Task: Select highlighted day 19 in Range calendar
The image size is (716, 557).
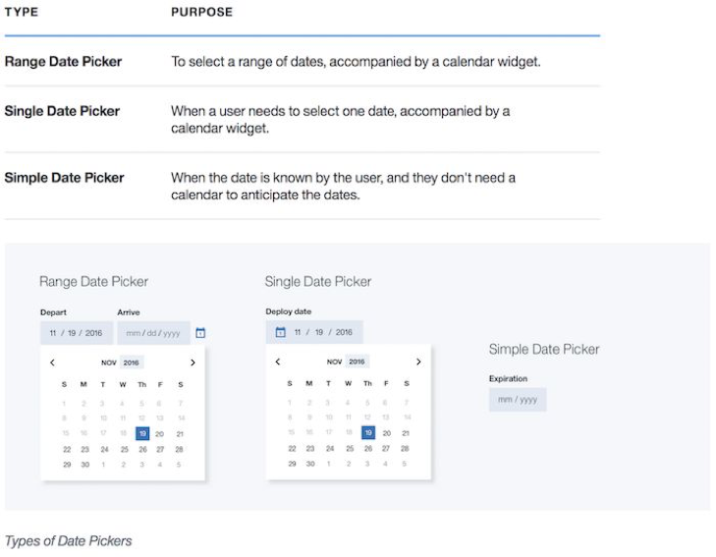Action: pos(142,433)
